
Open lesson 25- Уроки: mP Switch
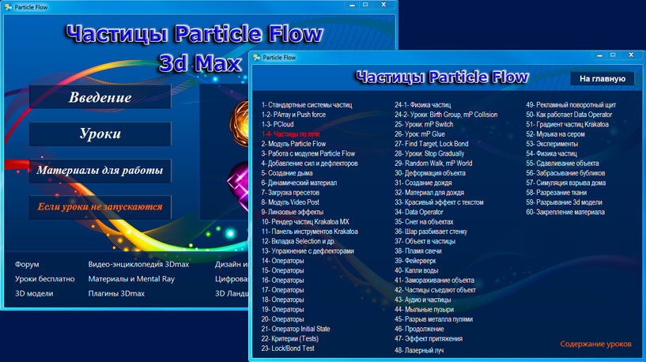pyautogui.click(x=424, y=124)
